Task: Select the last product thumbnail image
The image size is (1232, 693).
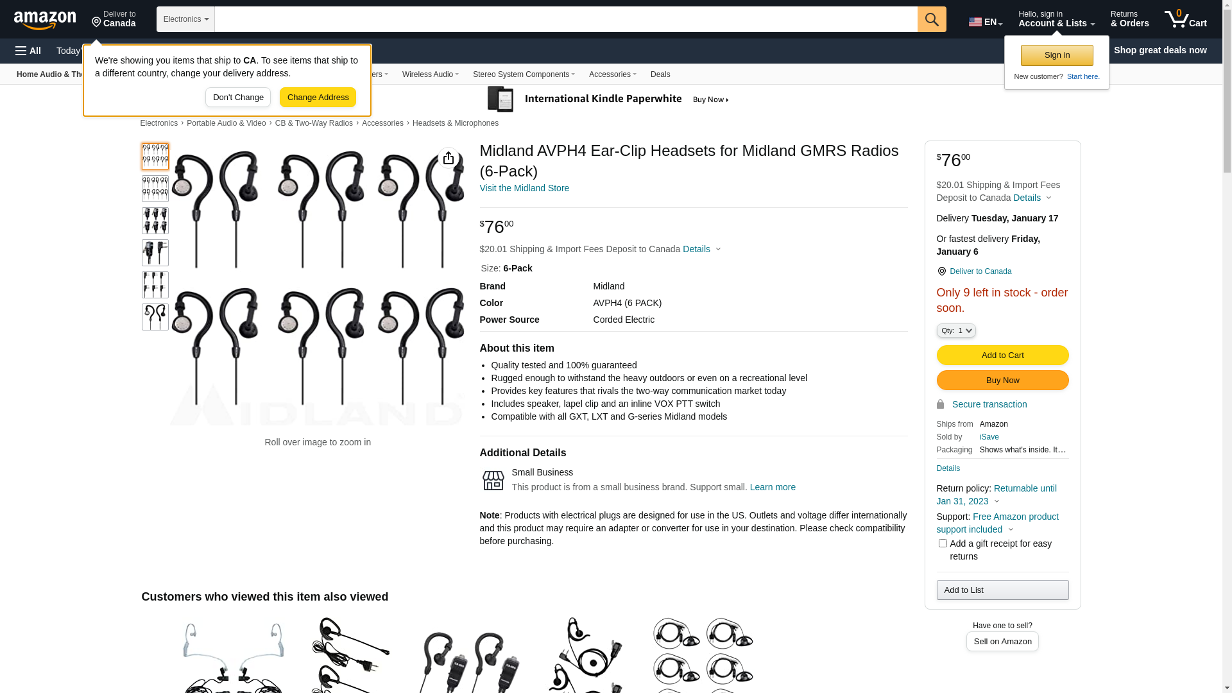Action: point(155,317)
